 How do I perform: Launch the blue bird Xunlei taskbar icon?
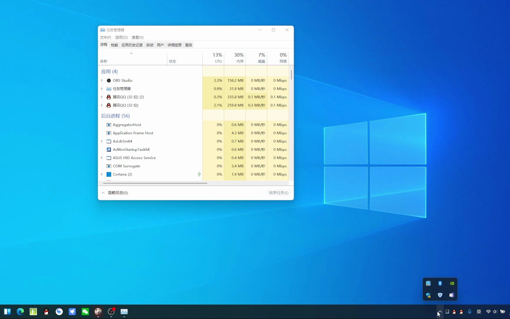[72, 312]
